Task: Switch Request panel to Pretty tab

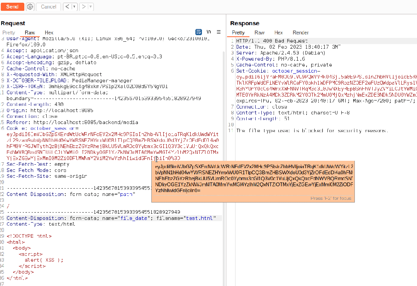Action: point(9,32)
